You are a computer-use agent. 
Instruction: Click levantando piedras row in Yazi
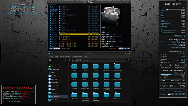(x=79, y=15)
